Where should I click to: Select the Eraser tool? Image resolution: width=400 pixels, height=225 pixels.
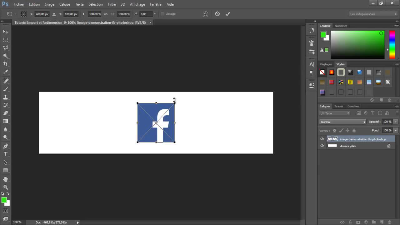pos(6,113)
